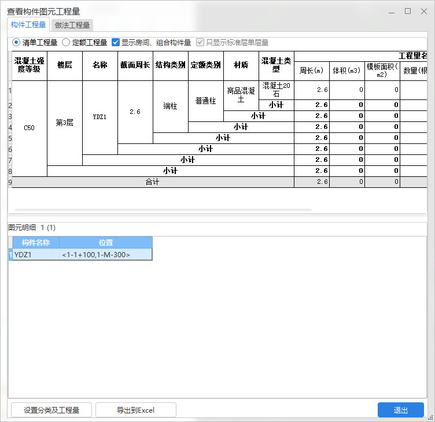Screen dimensions: 435x422
Task: Select the 混凝土20石 cell
Action: (x=276, y=90)
